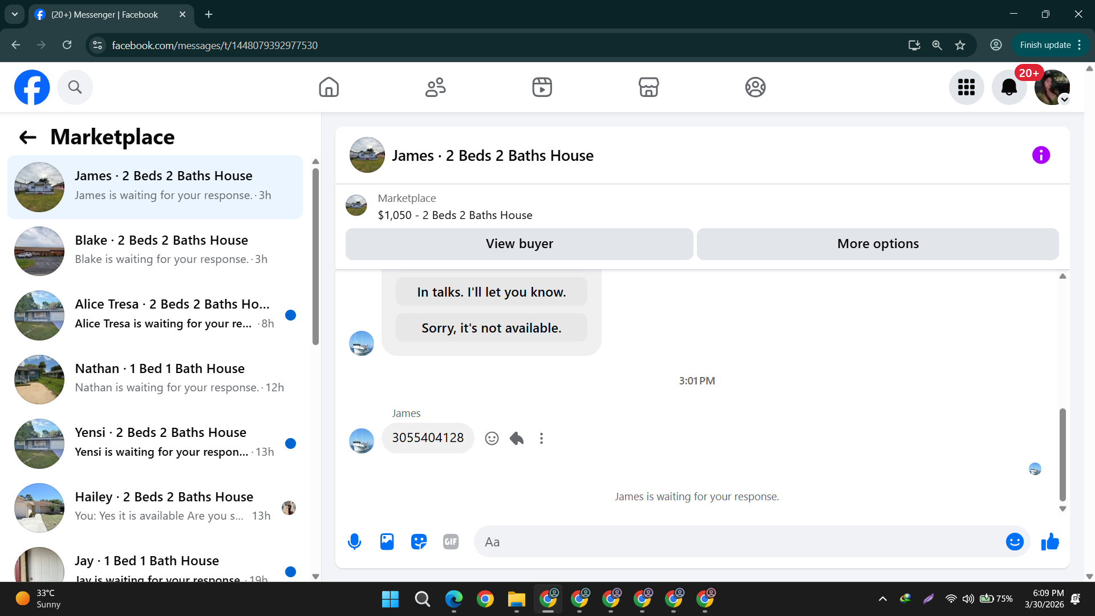Image resolution: width=1095 pixels, height=616 pixels.
Task: Send a thumbs-up like
Action: pyautogui.click(x=1049, y=541)
